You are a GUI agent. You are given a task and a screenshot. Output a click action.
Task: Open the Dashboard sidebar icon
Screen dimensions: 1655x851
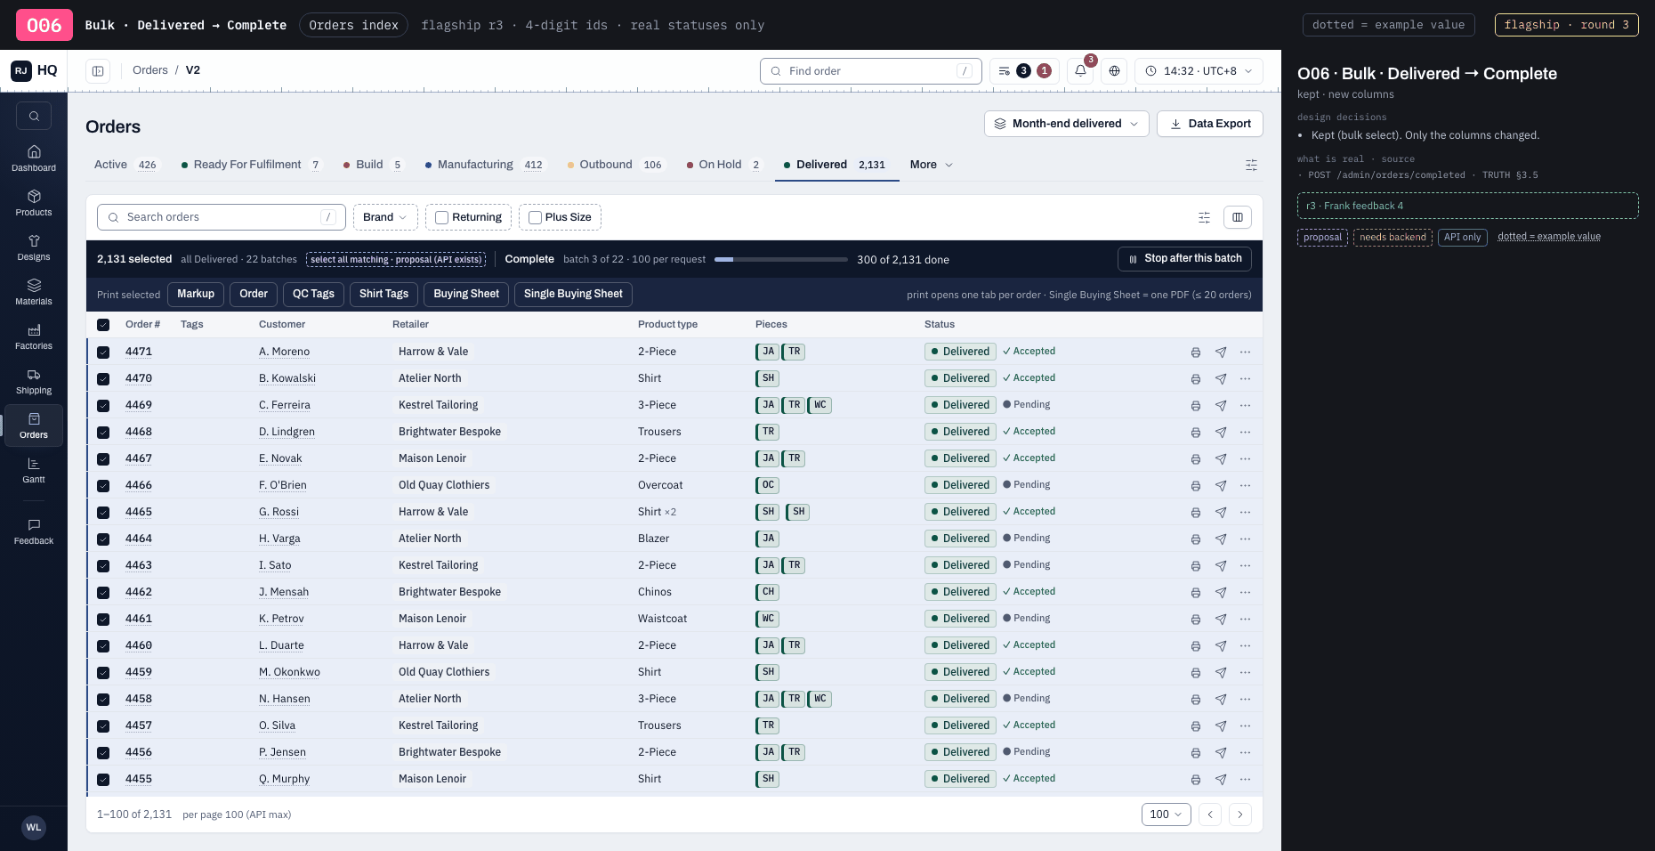(x=34, y=158)
